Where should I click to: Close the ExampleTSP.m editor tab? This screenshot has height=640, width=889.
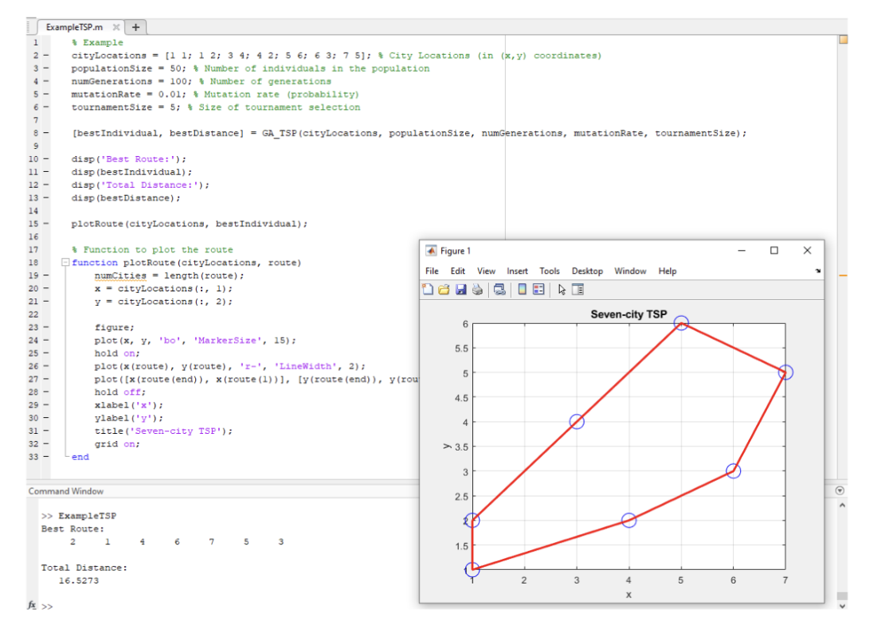pos(116,27)
